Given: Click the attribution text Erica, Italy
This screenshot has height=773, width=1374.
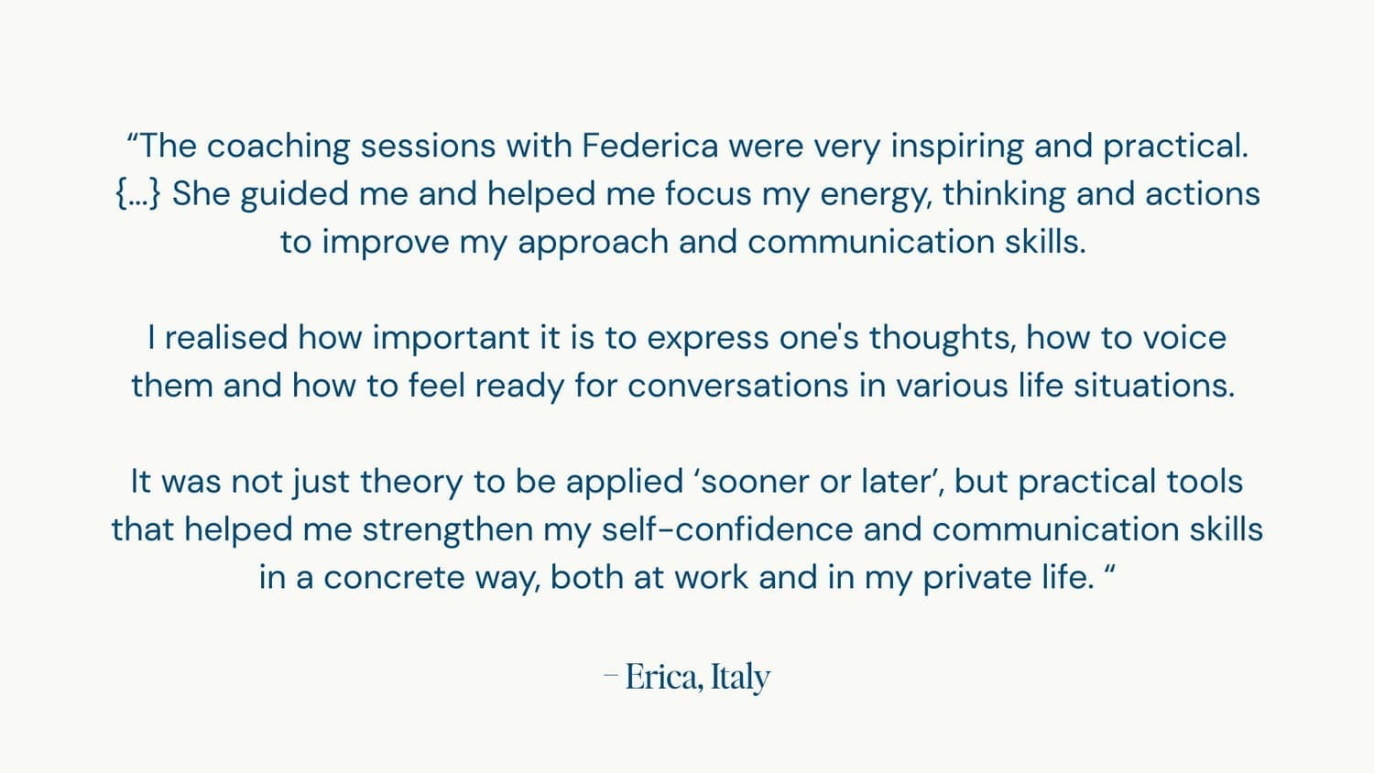Looking at the screenshot, I should coord(696,677).
